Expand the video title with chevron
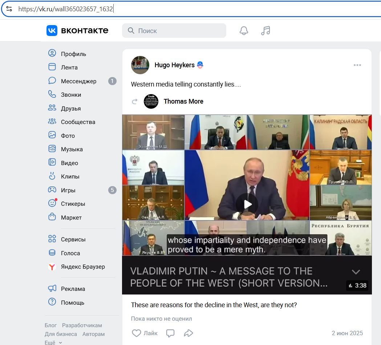The width and height of the screenshot is (381, 345). [x=356, y=272]
